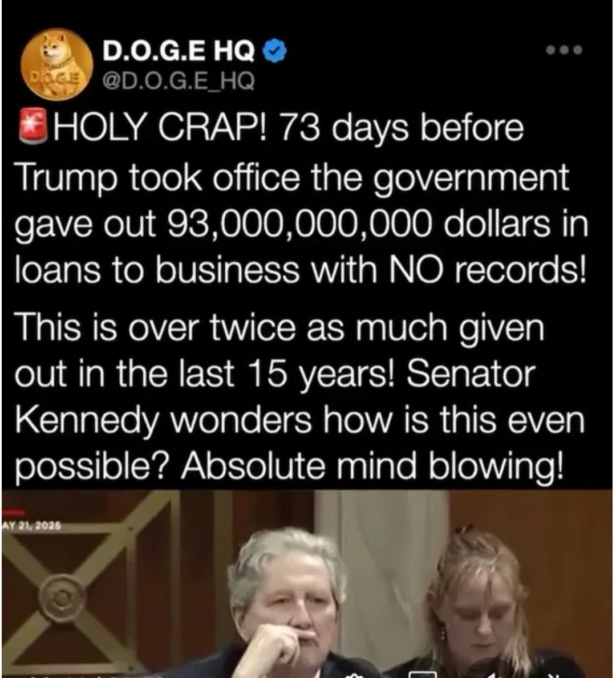Image resolution: width=616 pixels, height=678 pixels.
Task: Click the video frame to play or pause
Action: click(x=307, y=584)
